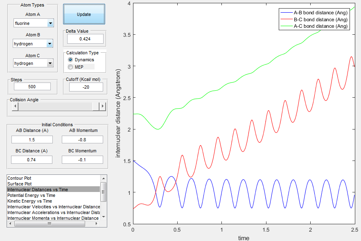The height and width of the screenshot is (241, 361).
Task: Click plot list horizontal scroll right arrow
Action: pyautogui.click(x=97, y=223)
